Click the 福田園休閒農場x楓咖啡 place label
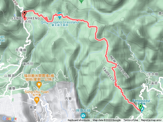Image resolution: width=163 pixels, height=122 pixels. click(39, 78)
